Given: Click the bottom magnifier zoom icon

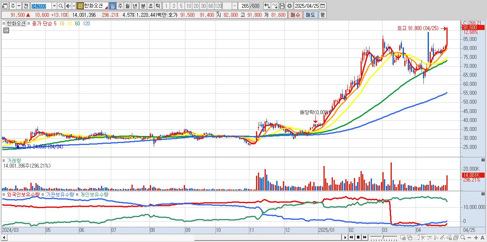Looking at the screenshot, I should pos(463,237).
